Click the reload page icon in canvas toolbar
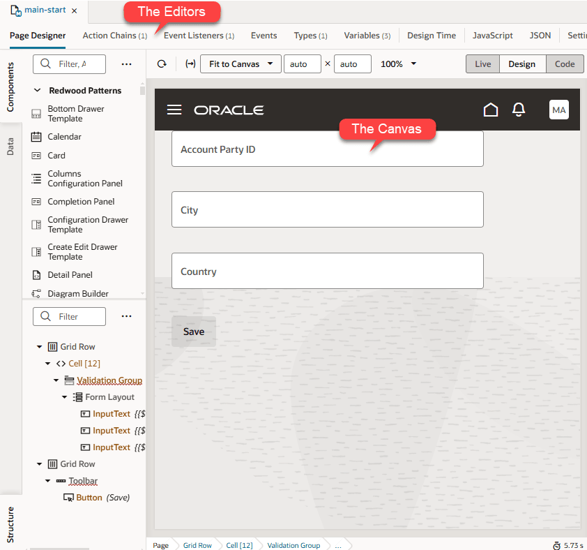The height and width of the screenshot is (550, 587). 162,64
